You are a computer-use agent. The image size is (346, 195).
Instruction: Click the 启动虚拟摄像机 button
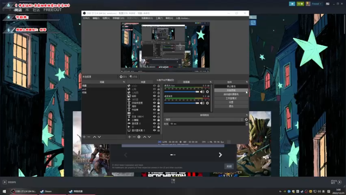tap(231, 94)
